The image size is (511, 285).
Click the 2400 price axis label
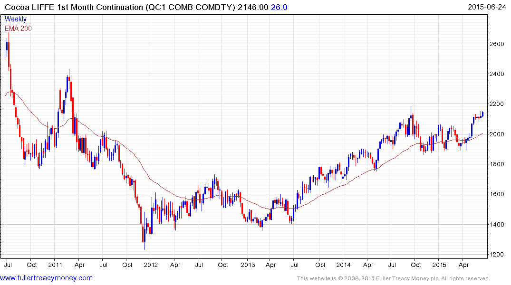(x=498, y=74)
